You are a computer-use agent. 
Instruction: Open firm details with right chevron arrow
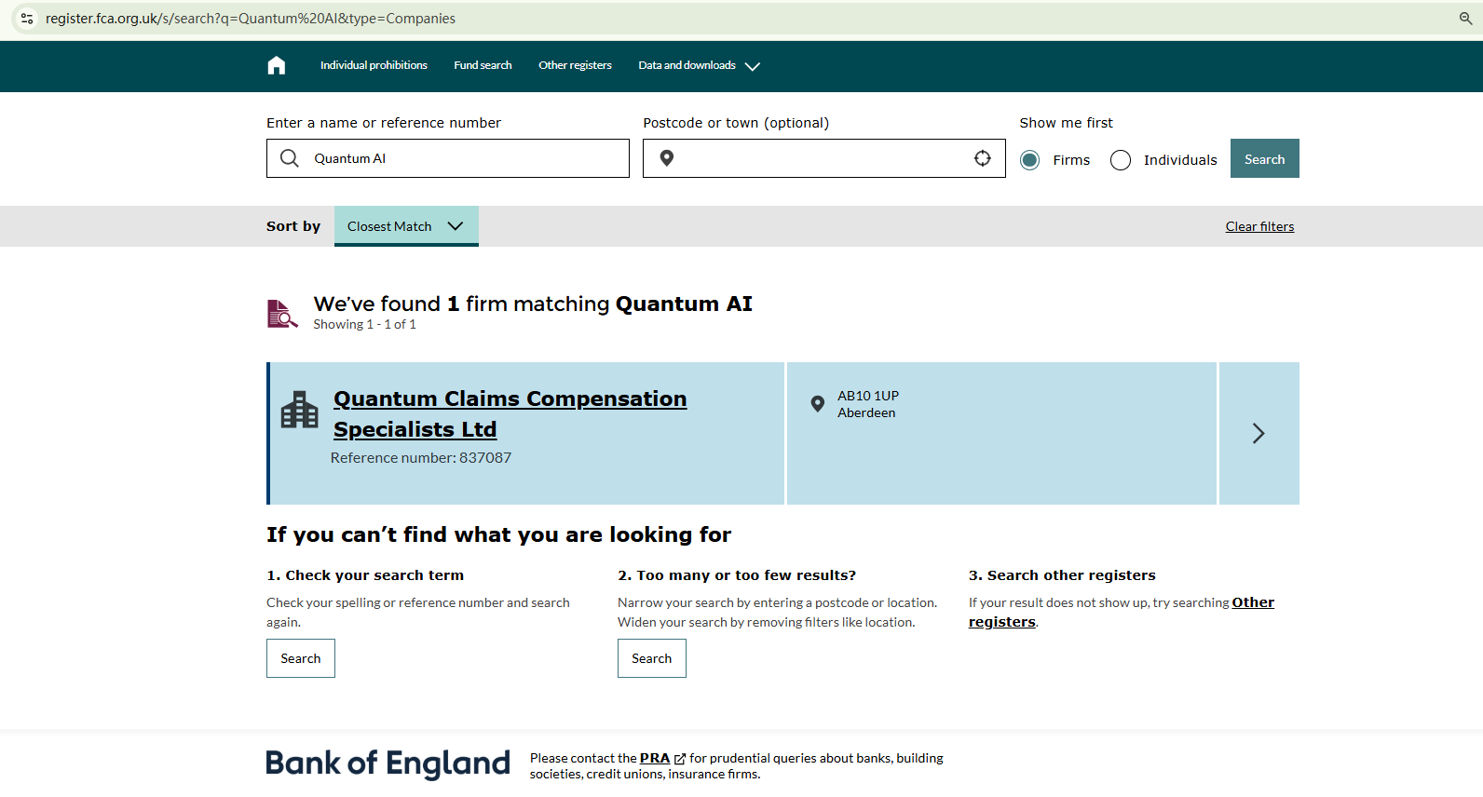coord(1259,433)
